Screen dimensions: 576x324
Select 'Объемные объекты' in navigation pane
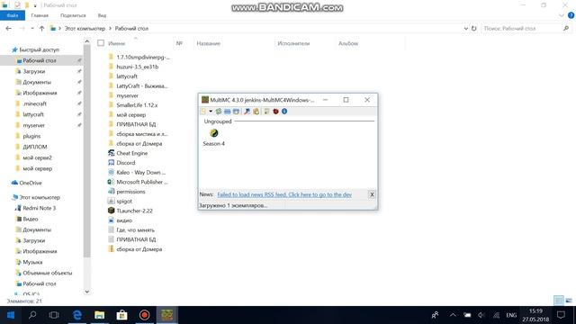tap(48, 273)
